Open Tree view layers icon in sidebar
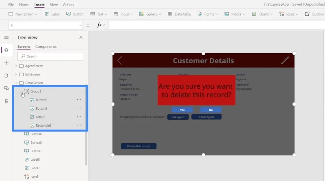 (6, 50)
